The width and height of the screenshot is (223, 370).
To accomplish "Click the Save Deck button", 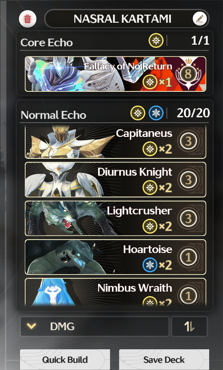I will click(164, 359).
